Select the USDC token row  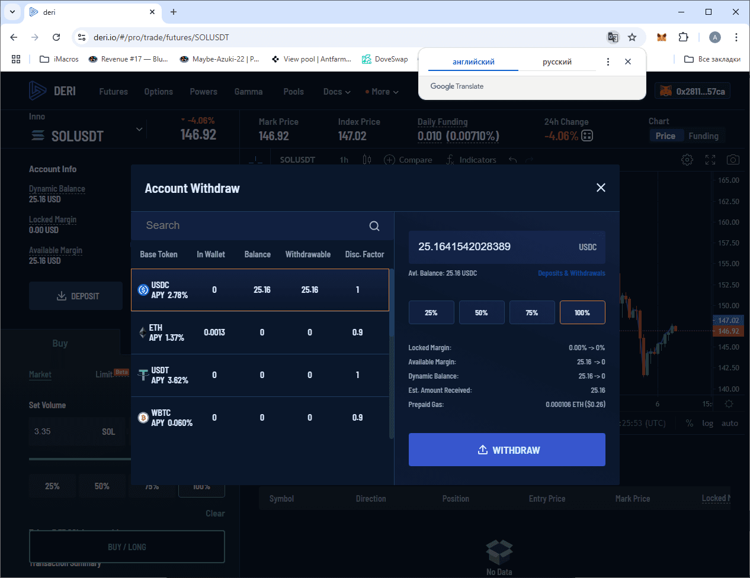coord(260,290)
